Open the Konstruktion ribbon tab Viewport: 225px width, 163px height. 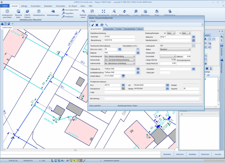[x=35, y=6]
